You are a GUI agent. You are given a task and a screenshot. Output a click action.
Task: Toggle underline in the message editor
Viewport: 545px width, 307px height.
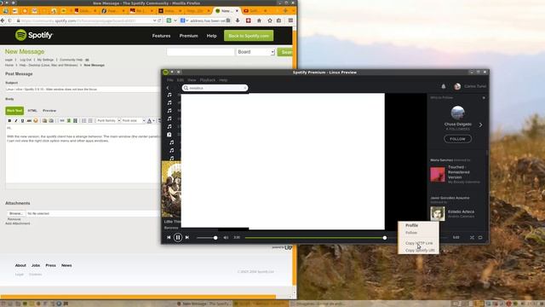click(x=23, y=120)
